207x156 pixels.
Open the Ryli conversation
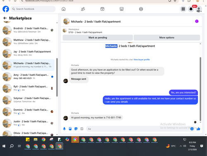[28, 88]
